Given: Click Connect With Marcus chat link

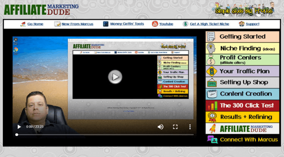Looking at the screenshot, I should (249, 140).
